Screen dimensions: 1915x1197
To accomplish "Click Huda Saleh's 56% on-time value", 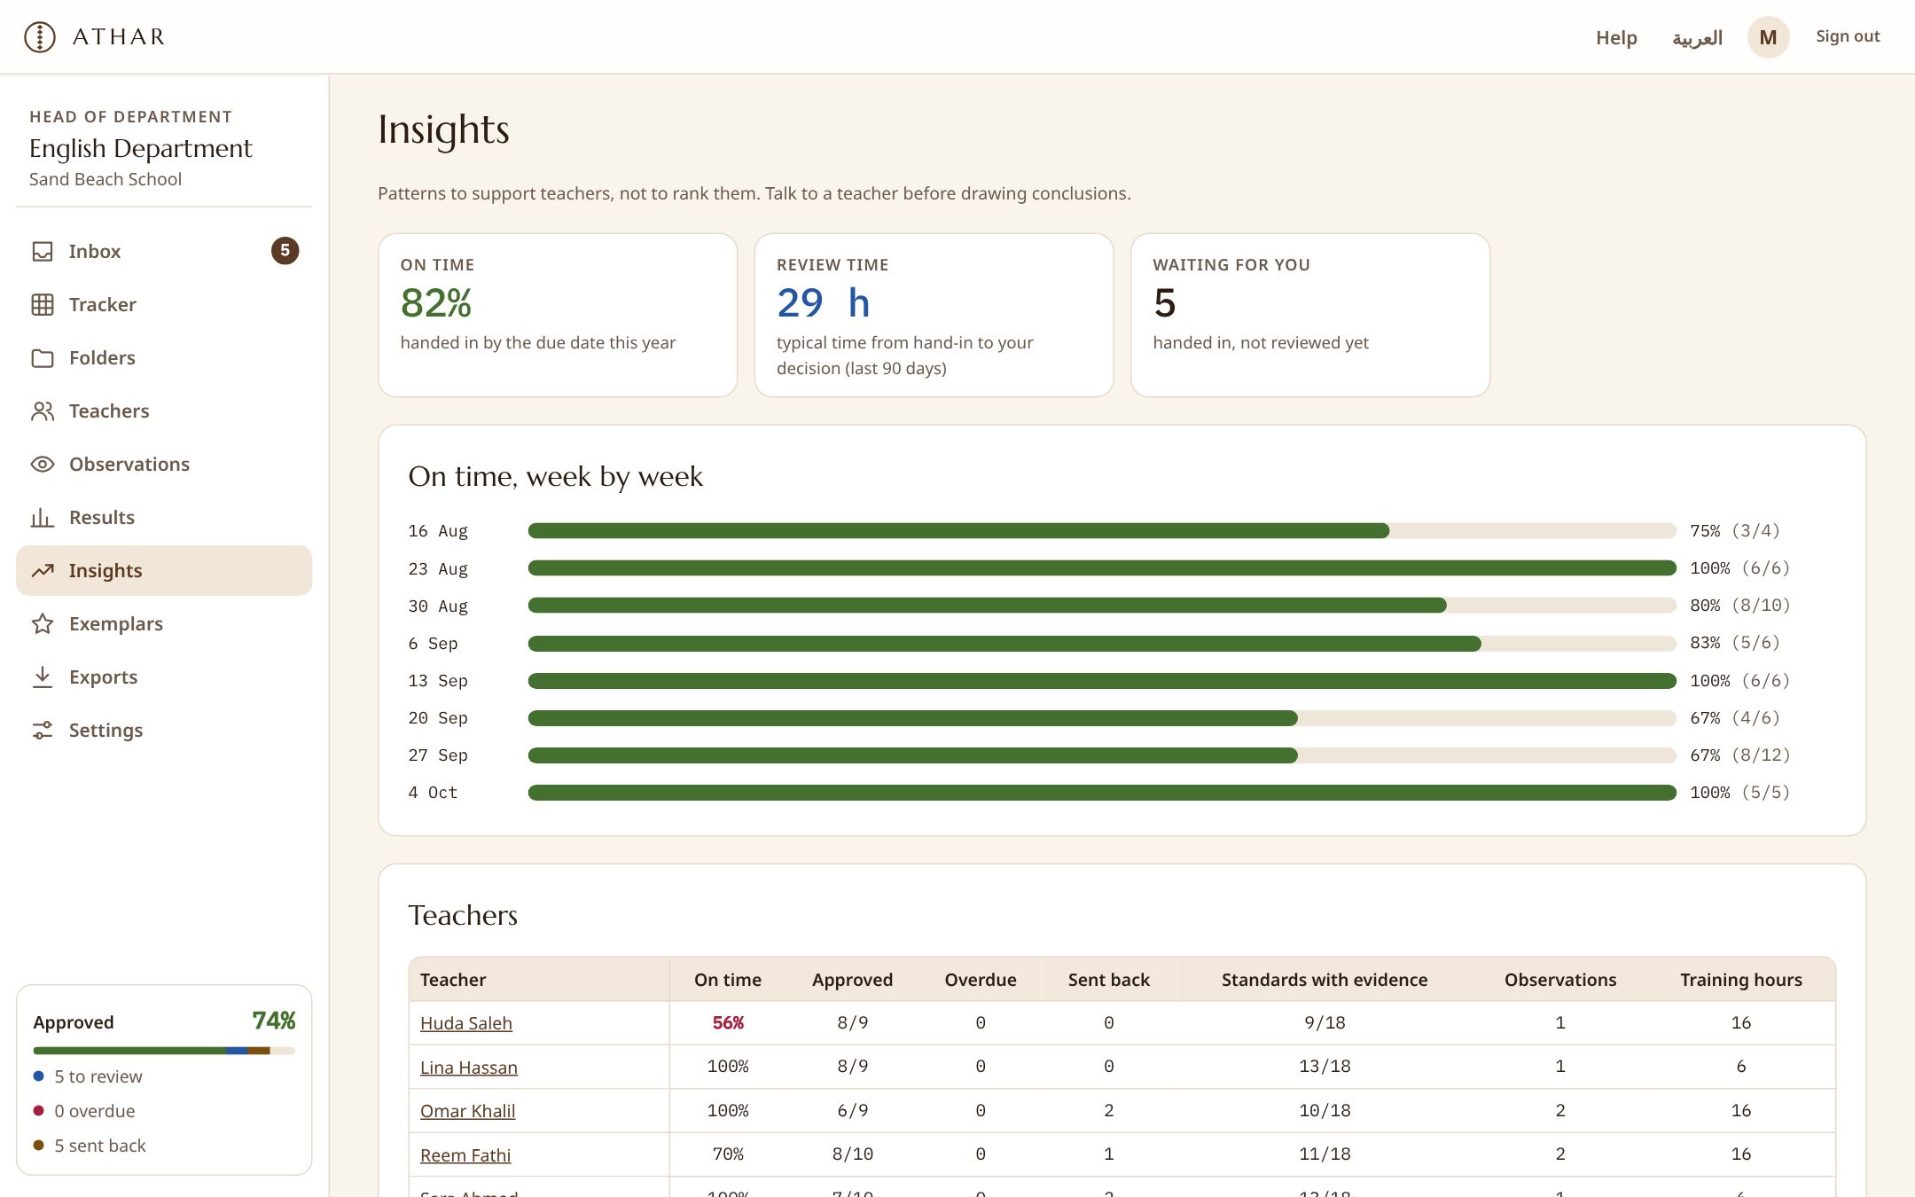I will point(728,1023).
